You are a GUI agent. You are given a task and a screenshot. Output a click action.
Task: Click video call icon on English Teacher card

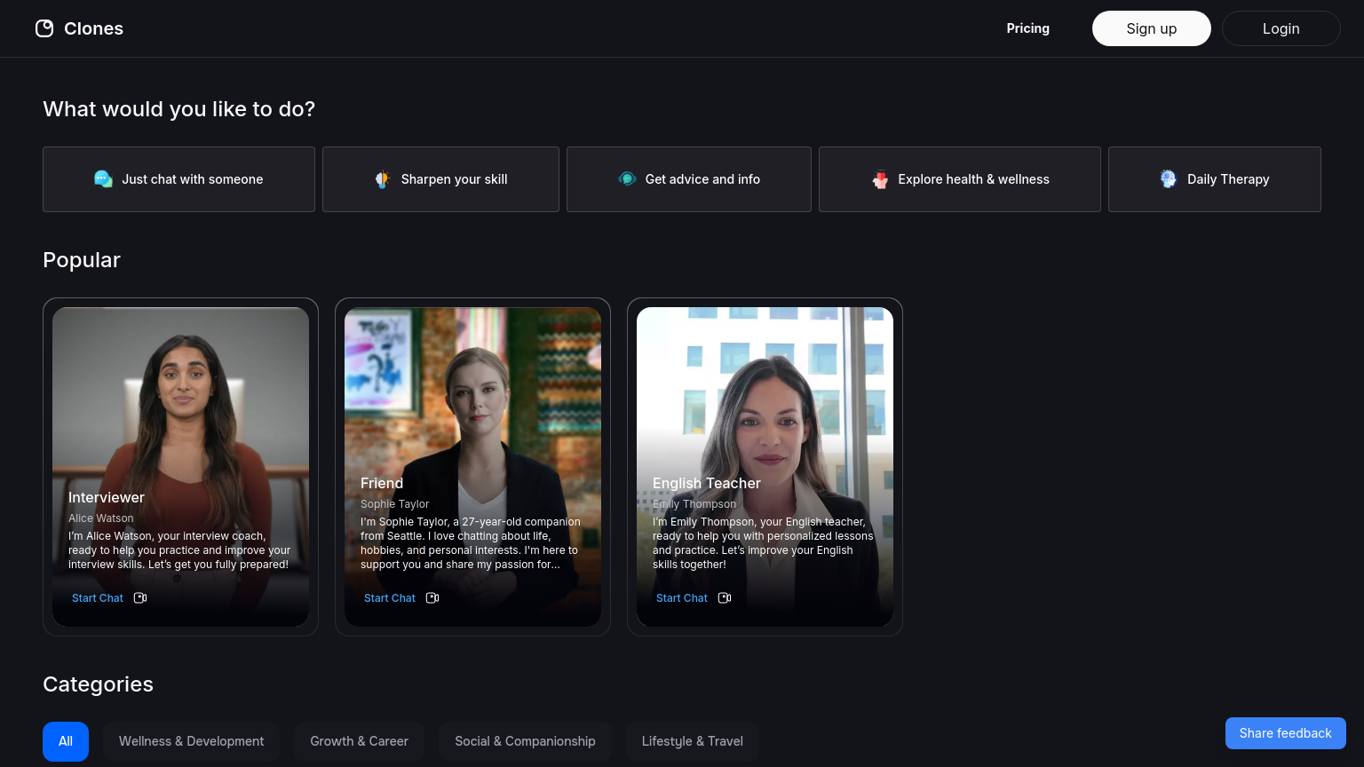725,598
